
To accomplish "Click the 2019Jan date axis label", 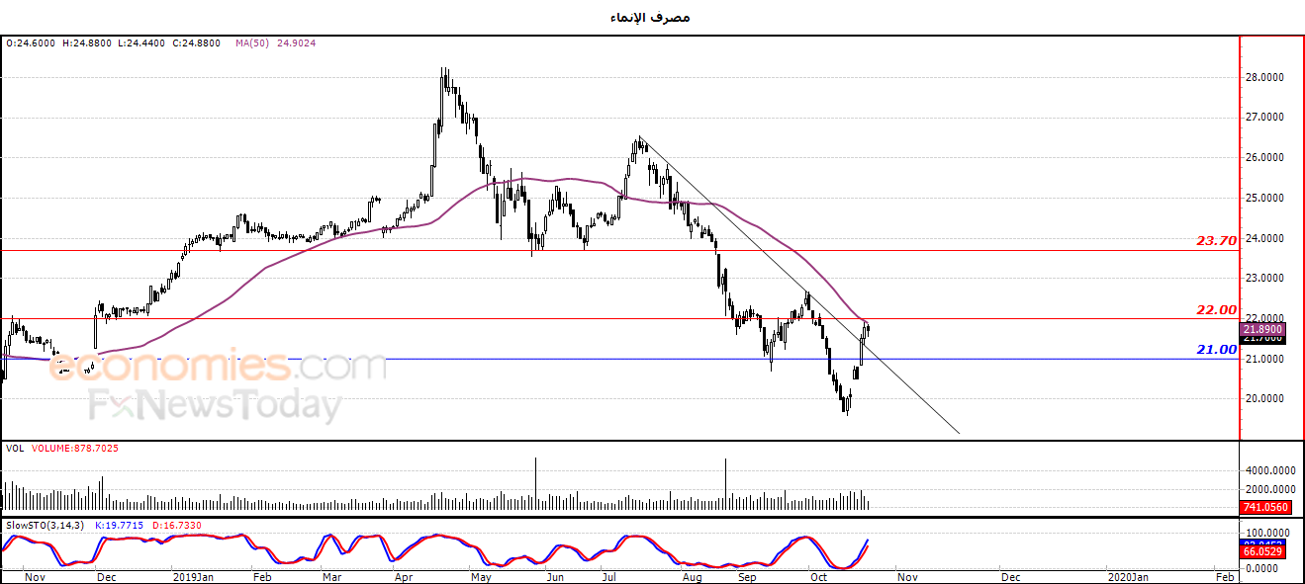I will 193,576.
